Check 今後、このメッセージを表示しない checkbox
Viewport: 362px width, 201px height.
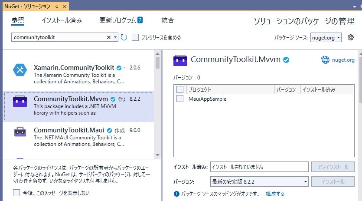tap(16, 193)
